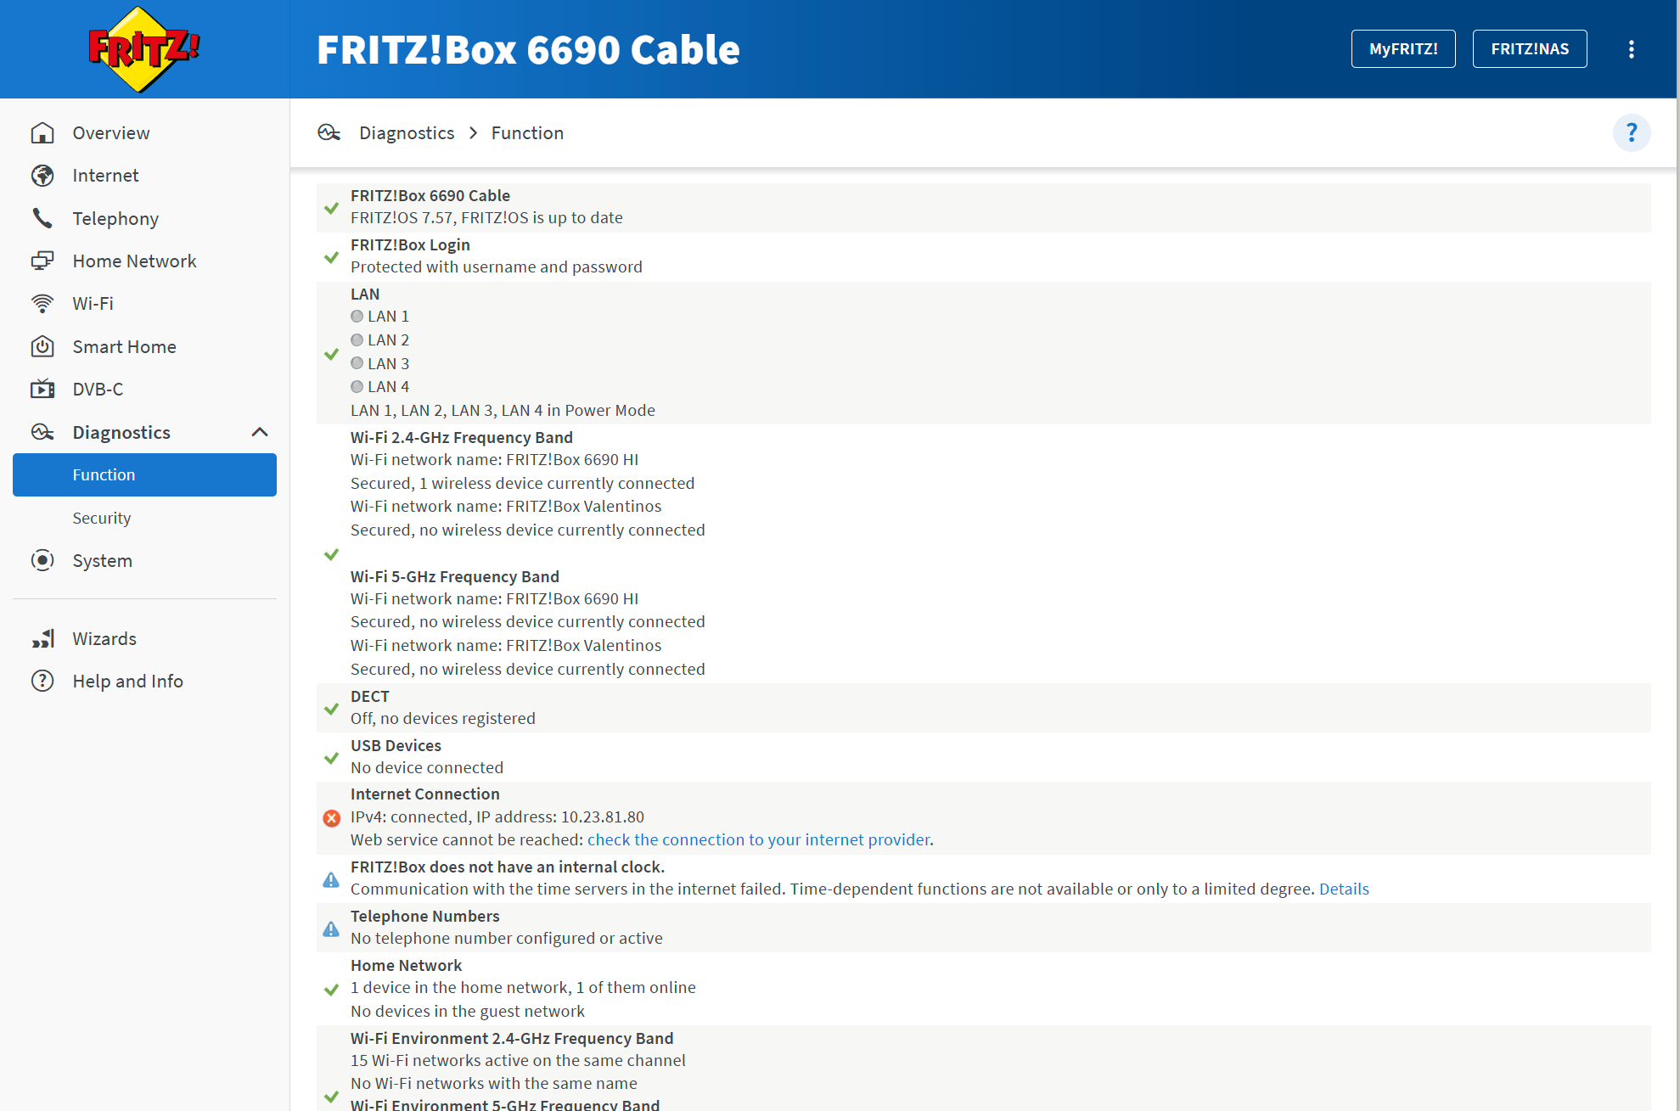Open the Details link for time servers
The image size is (1680, 1111).
coord(1344,889)
